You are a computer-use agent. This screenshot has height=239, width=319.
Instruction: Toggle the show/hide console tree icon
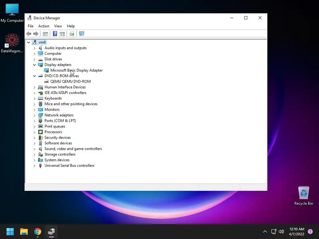(x=45, y=34)
